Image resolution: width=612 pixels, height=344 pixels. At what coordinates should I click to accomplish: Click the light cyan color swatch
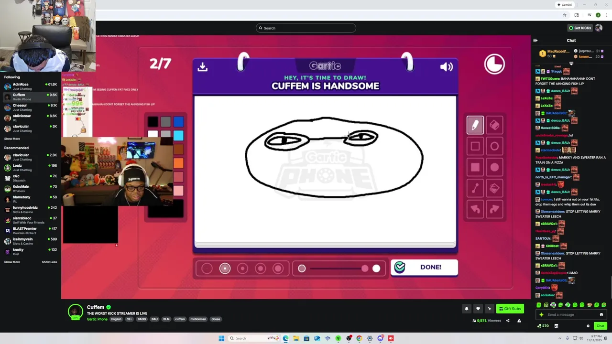pyautogui.click(x=178, y=136)
